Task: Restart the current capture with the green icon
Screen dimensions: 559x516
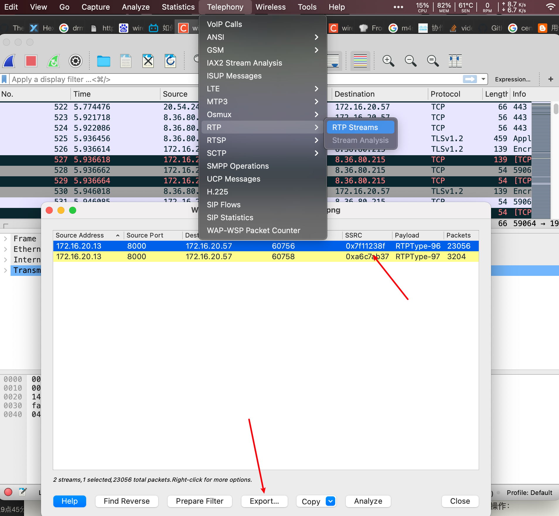Action: pos(53,61)
